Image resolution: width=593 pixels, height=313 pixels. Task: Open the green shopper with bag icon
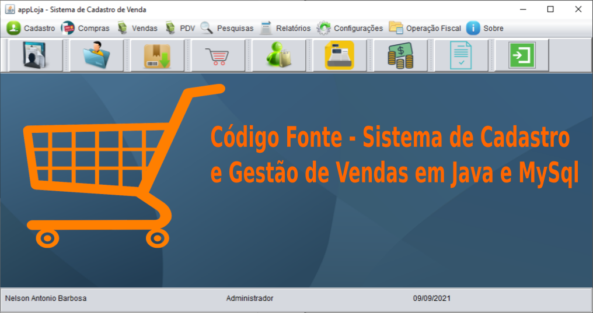click(x=278, y=56)
